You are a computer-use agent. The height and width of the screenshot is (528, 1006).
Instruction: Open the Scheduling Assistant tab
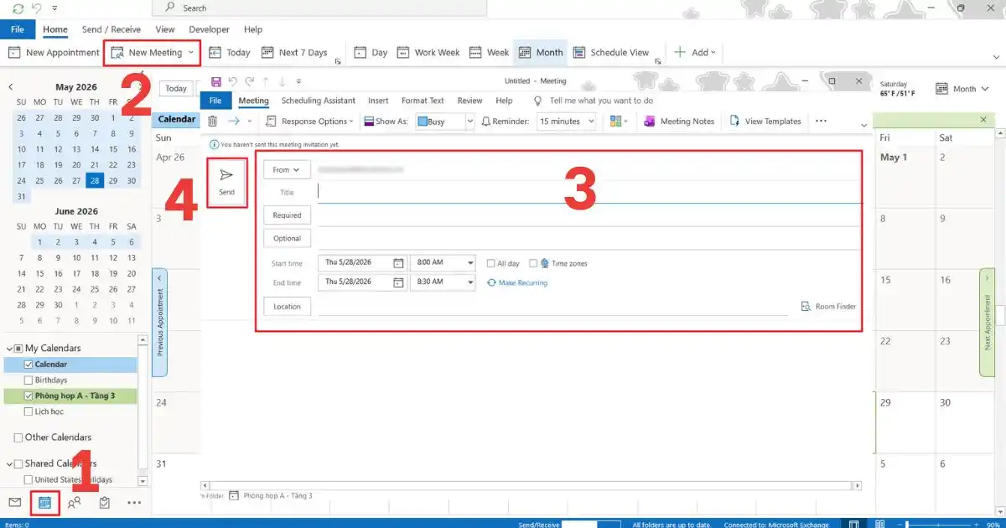pyautogui.click(x=318, y=101)
